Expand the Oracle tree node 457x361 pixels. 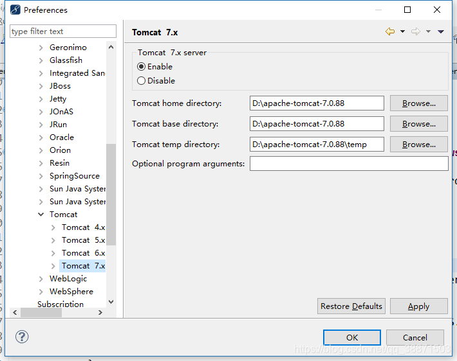tap(41, 137)
